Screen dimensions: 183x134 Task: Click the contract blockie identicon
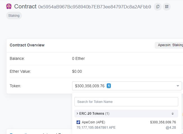(x=9, y=6)
